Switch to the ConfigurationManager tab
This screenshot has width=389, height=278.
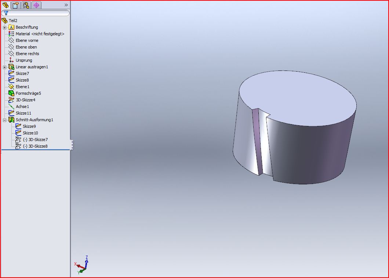point(26,5)
